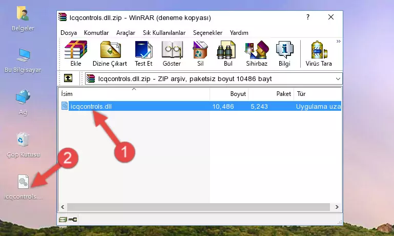Image resolution: width=394 pixels, height=236 pixels.
Task: Click the drive icon in status bar
Action: pos(63,220)
